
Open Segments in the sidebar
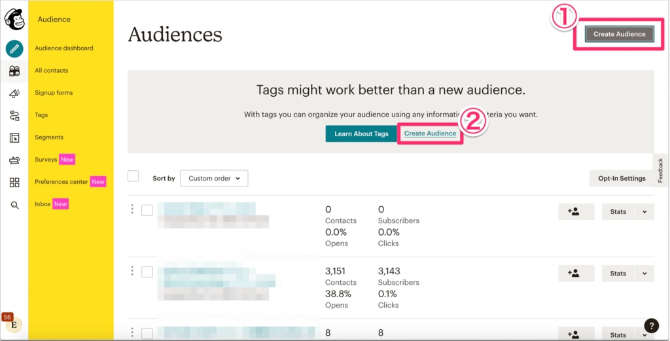click(49, 137)
